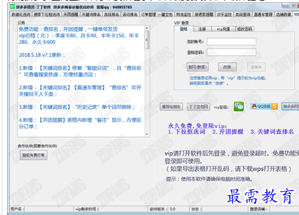The height and width of the screenshot is (215, 299).
Task: Click the QQ交谈 chat badge
Action: point(264,106)
